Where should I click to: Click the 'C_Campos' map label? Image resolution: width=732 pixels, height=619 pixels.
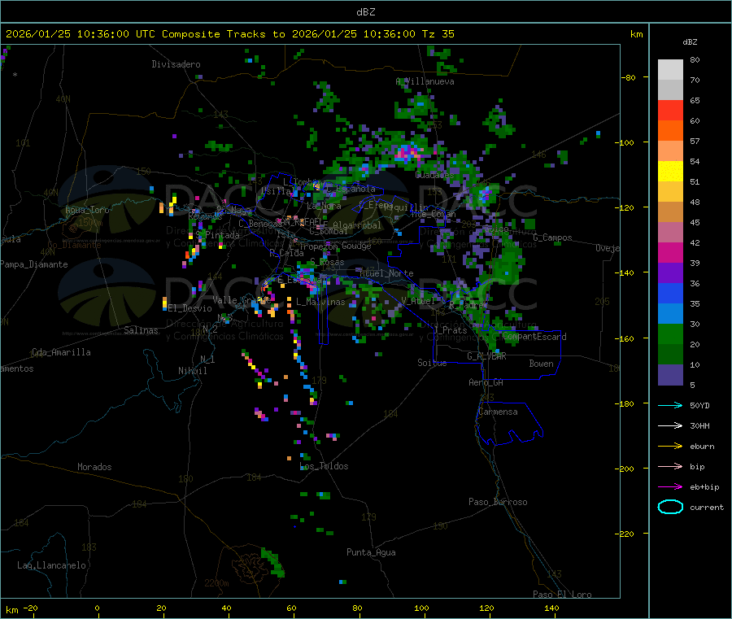553,238
